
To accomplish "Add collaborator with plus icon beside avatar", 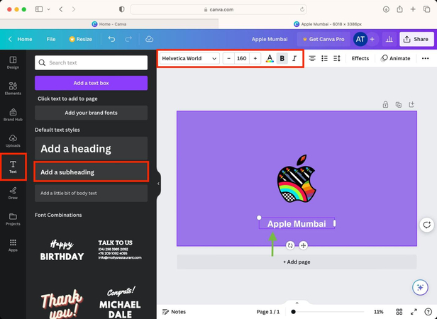I will [x=372, y=39].
